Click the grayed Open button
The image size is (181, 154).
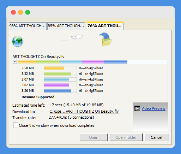(x=94, y=137)
